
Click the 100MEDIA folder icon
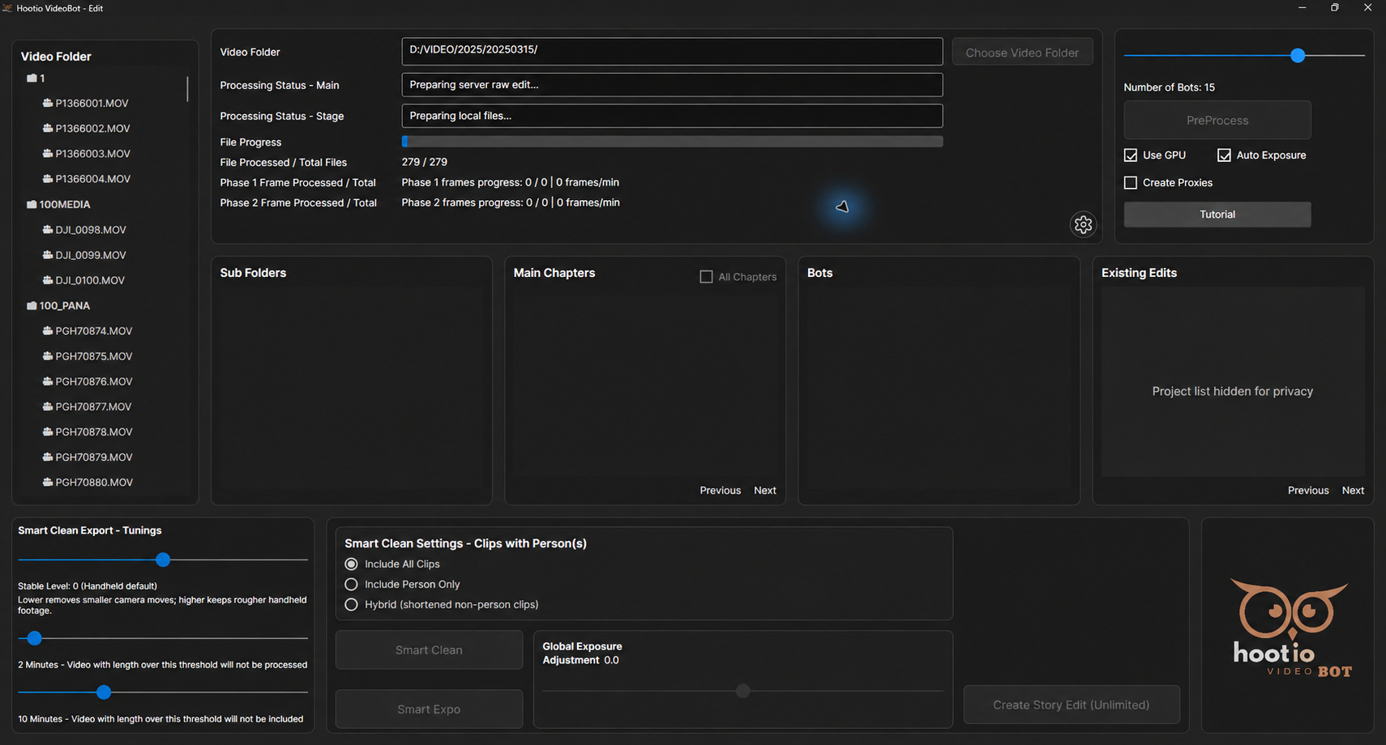[32, 205]
